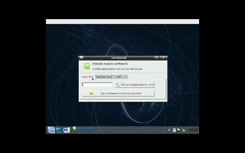This screenshot has height=153, width=245.
Task: Click the open padlock tray icon
Action: pyautogui.click(x=184, y=130)
